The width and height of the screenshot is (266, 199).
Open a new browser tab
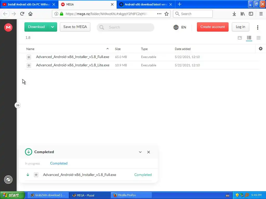point(179,4)
